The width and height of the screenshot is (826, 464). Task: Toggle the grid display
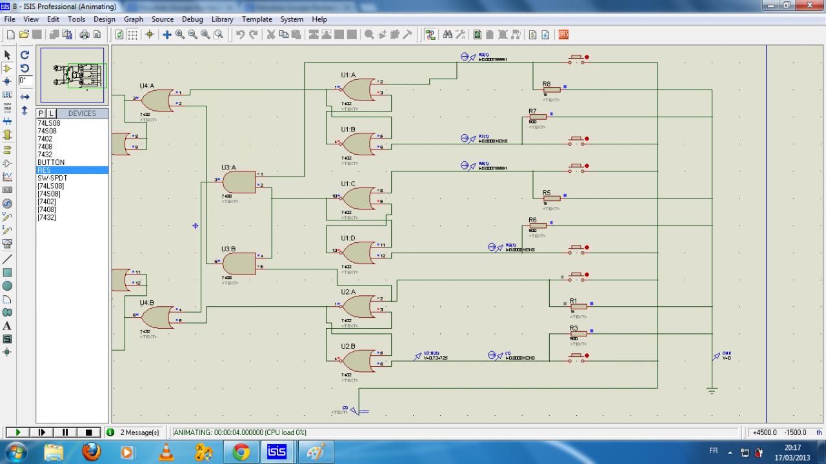[x=132, y=35]
